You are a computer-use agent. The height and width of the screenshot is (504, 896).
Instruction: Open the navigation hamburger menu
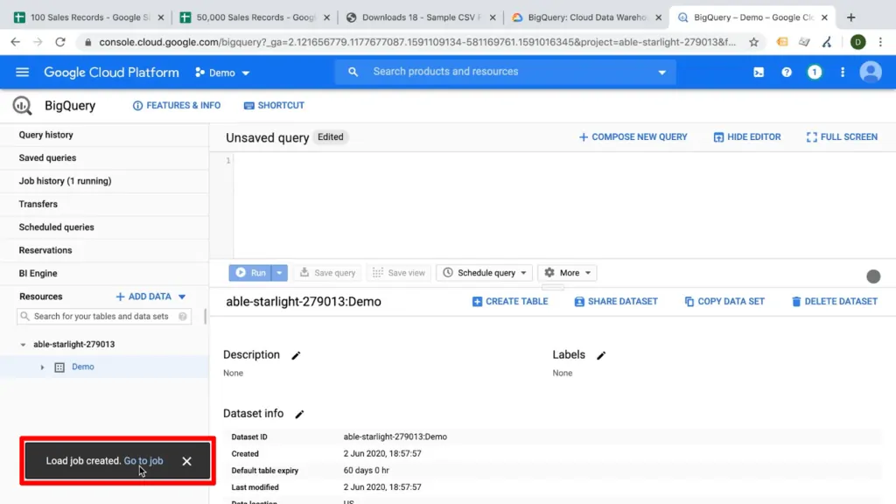[x=22, y=72]
